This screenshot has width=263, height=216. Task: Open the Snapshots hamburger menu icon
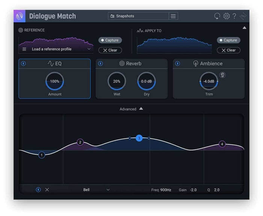pyautogui.click(x=173, y=16)
